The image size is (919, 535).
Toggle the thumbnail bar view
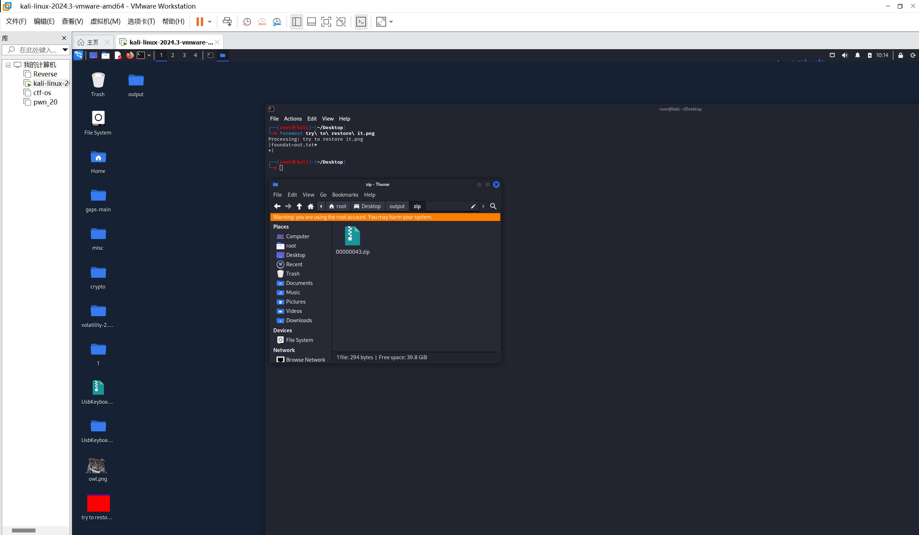click(311, 22)
